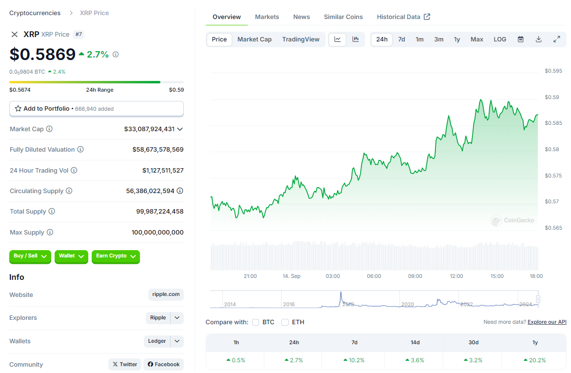
Task: Expand Market Cap value chevron
Action: pos(180,129)
